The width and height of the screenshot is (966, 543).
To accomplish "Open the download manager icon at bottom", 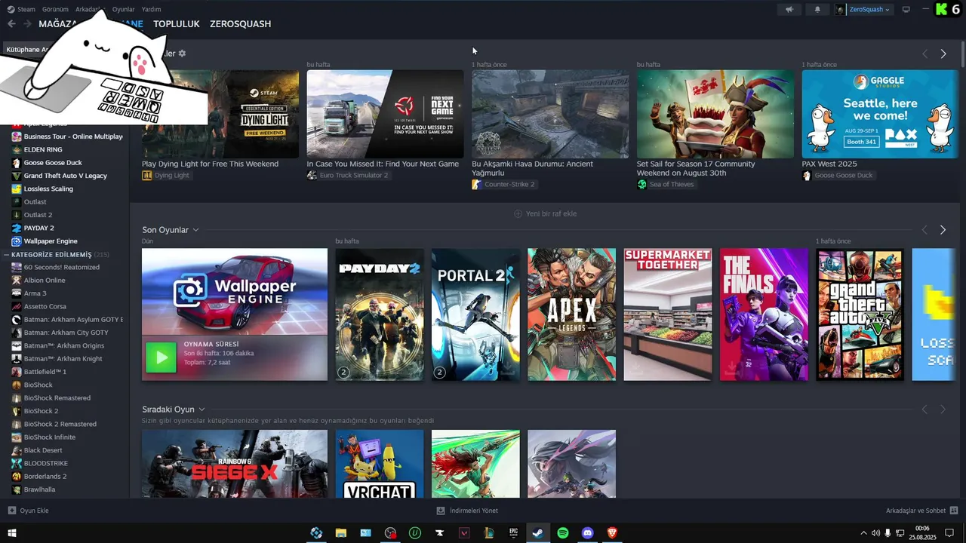I will 441,511.
